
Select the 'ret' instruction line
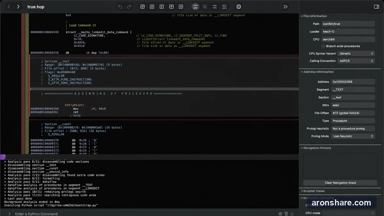tap(76, 112)
